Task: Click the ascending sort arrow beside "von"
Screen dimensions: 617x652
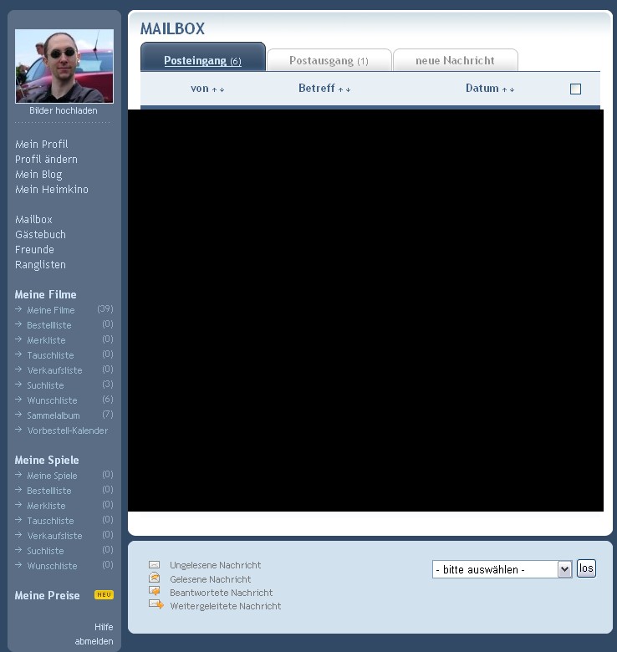Action: [215, 89]
